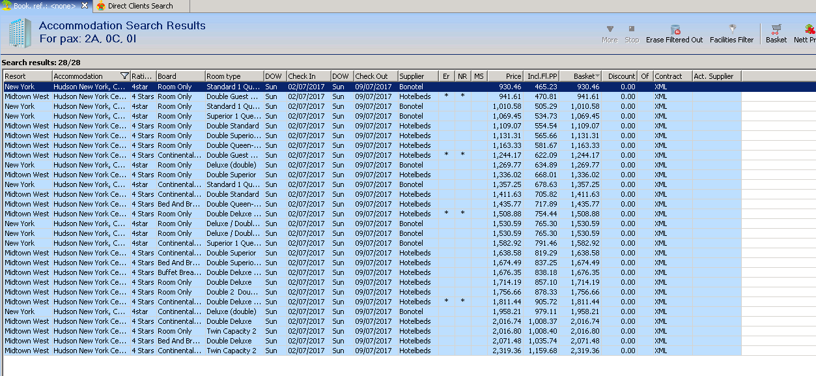The width and height of the screenshot is (816, 376).
Task: Click the Search results: 28/28 label
Action: click(41, 63)
